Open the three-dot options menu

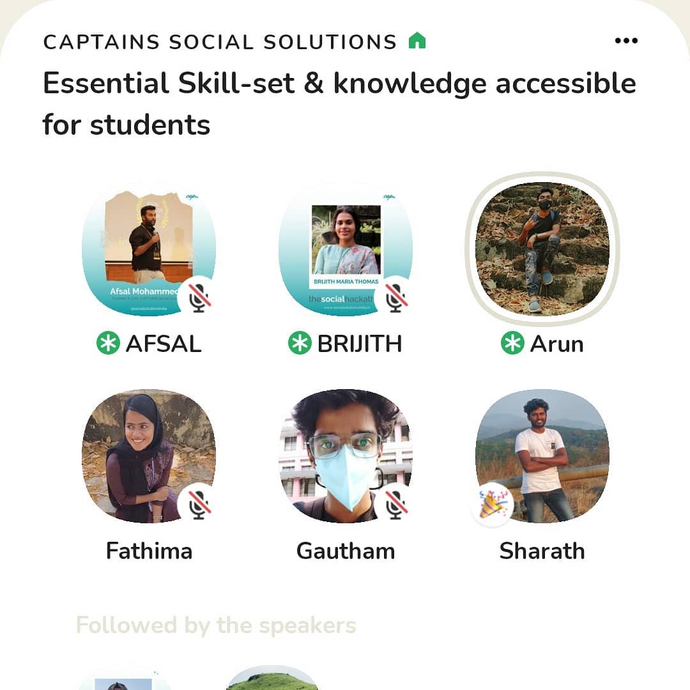click(x=625, y=40)
